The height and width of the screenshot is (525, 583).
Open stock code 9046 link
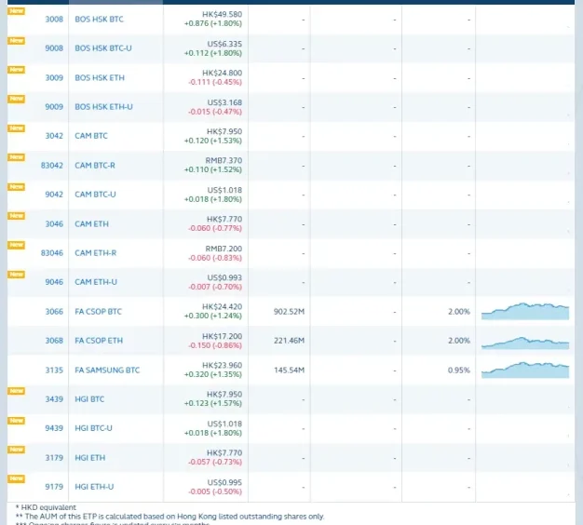(54, 282)
